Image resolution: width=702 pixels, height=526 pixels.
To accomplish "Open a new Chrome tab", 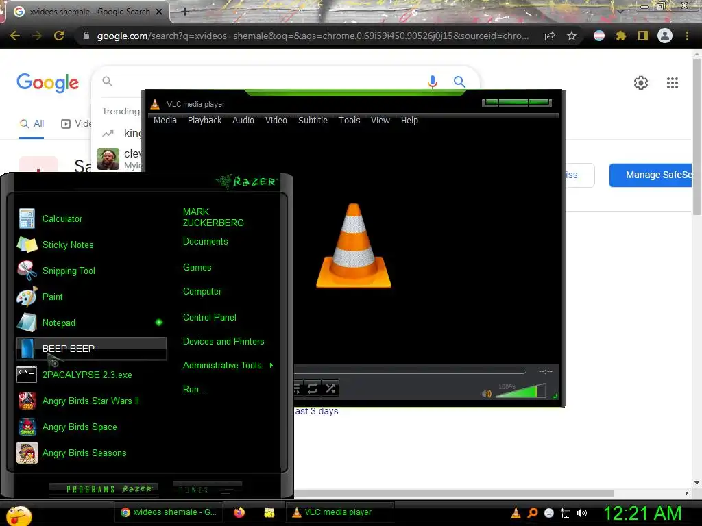I will (185, 12).
